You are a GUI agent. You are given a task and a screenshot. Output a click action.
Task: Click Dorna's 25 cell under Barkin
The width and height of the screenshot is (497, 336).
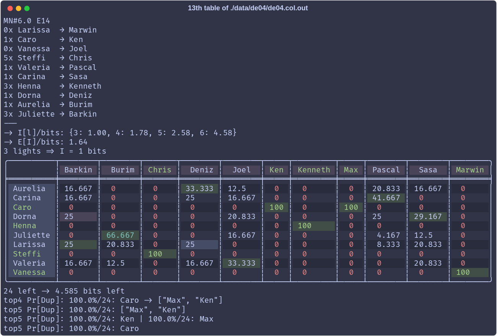click(x=78, y=216)
